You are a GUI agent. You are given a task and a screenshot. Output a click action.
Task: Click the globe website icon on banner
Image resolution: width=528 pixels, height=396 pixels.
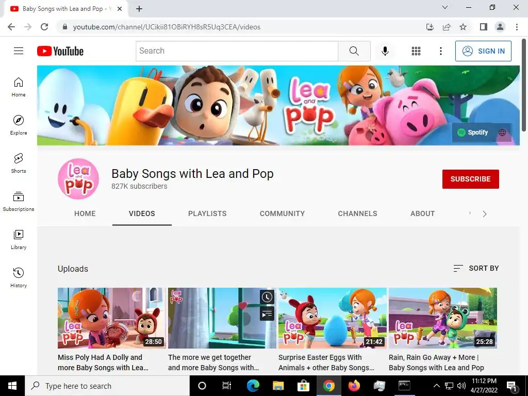(502, 133)
